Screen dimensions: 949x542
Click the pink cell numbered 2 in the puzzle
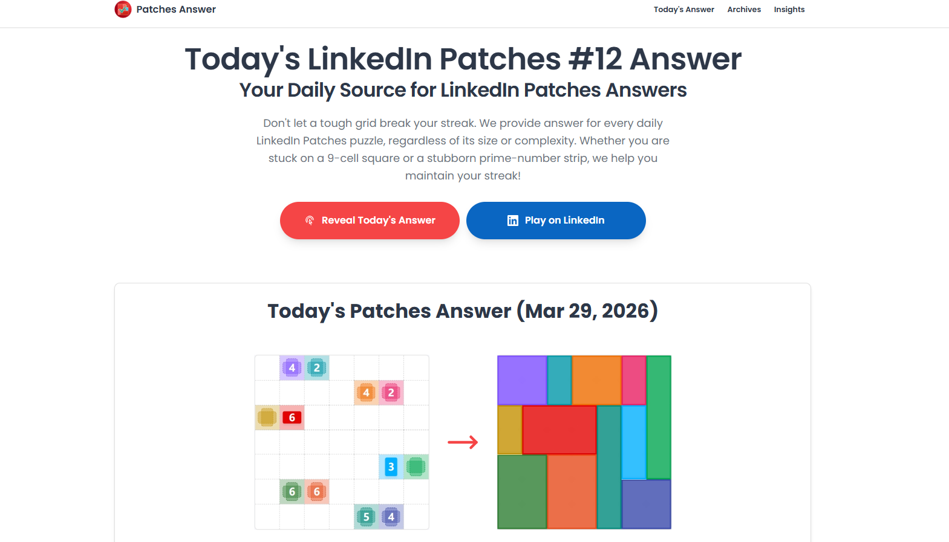tap(391, 393)
